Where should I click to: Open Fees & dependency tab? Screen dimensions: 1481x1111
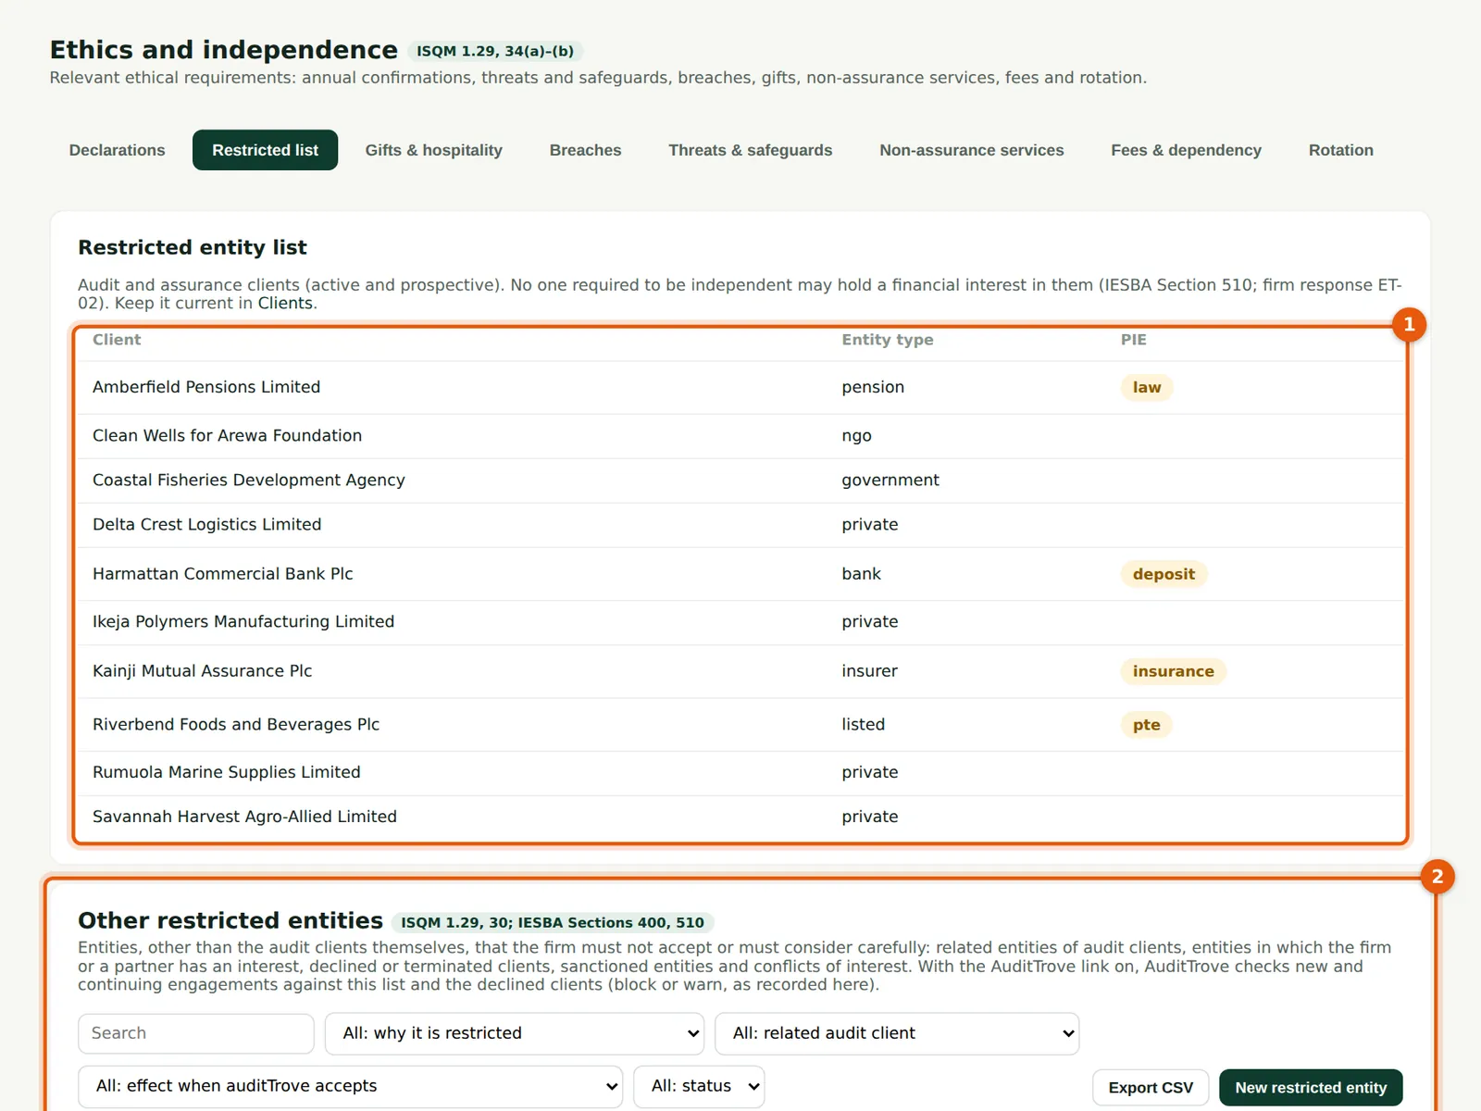1186,150
